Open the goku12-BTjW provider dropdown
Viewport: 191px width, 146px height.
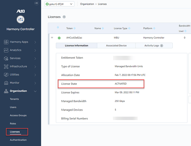click(59, 4)
